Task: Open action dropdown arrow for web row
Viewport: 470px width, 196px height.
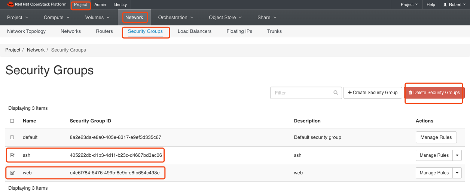Action: (x=457, y=173)
